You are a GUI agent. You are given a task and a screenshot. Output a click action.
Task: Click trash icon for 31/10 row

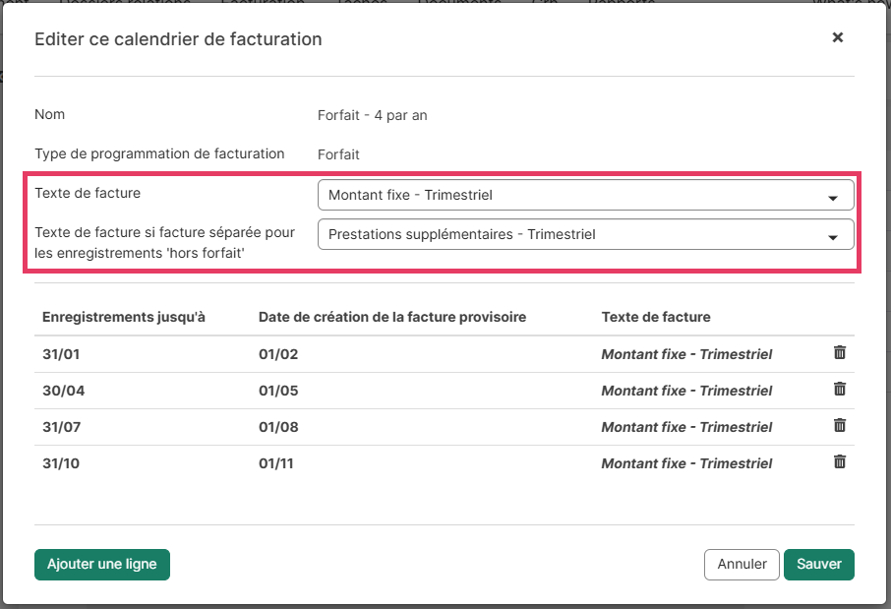pos(839,462)
